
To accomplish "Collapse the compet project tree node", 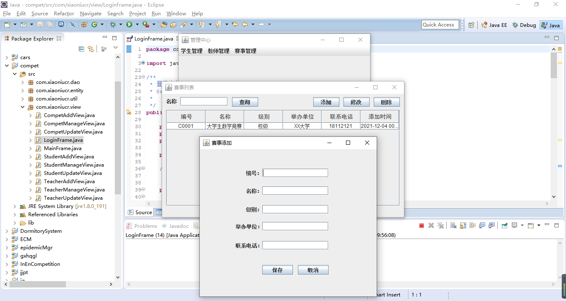I will tap(7, 65).
